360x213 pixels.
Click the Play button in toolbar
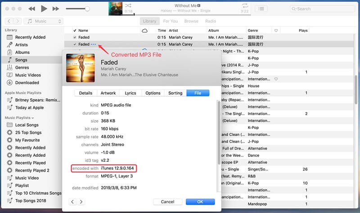[44, 9]
